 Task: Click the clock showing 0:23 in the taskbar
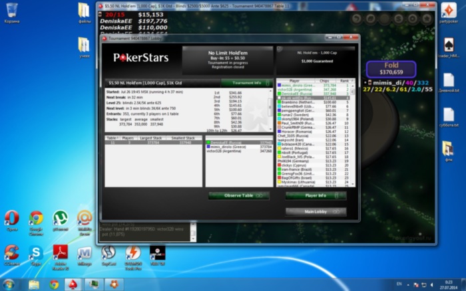tap(449, 285)
